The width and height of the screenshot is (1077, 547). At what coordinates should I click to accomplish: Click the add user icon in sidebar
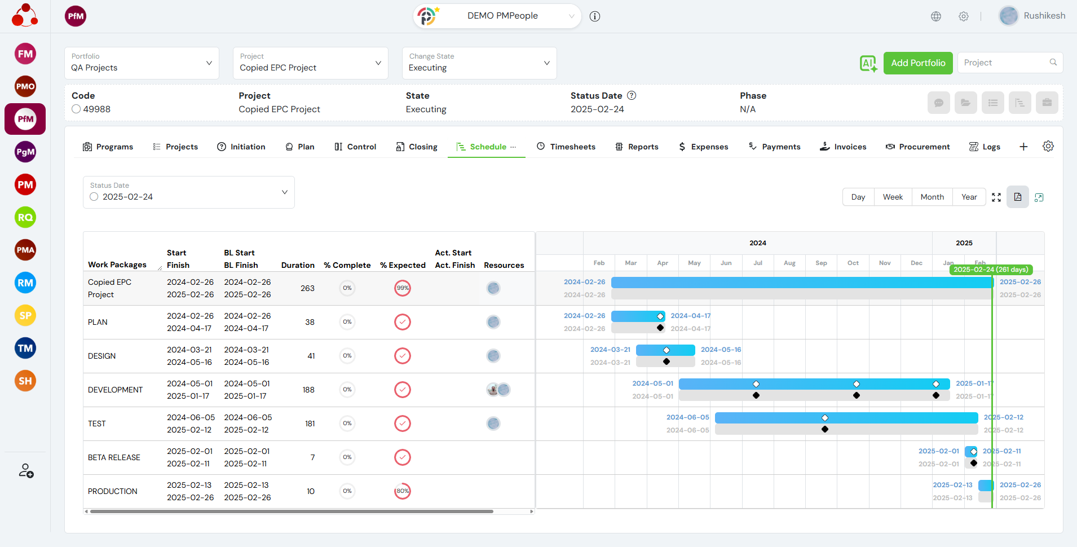26,470
